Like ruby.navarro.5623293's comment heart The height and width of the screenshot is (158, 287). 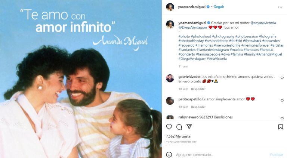[x=282, y=118]
